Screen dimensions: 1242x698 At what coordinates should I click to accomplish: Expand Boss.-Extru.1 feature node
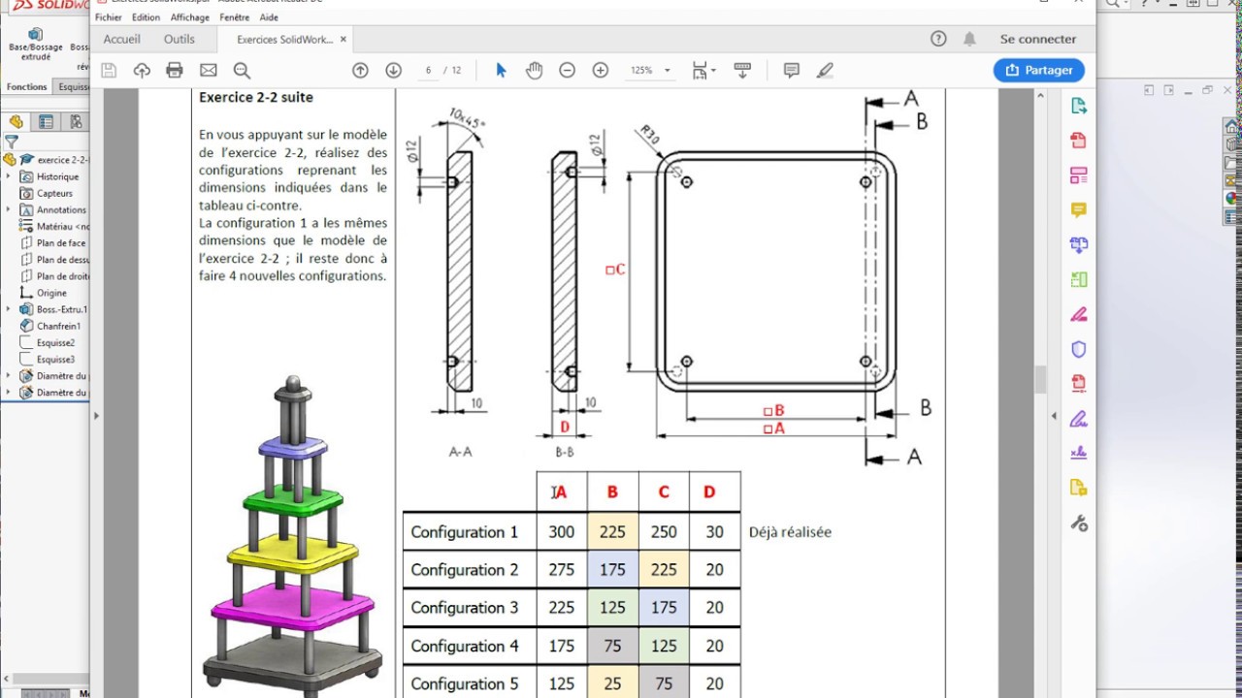coord(9,309)
